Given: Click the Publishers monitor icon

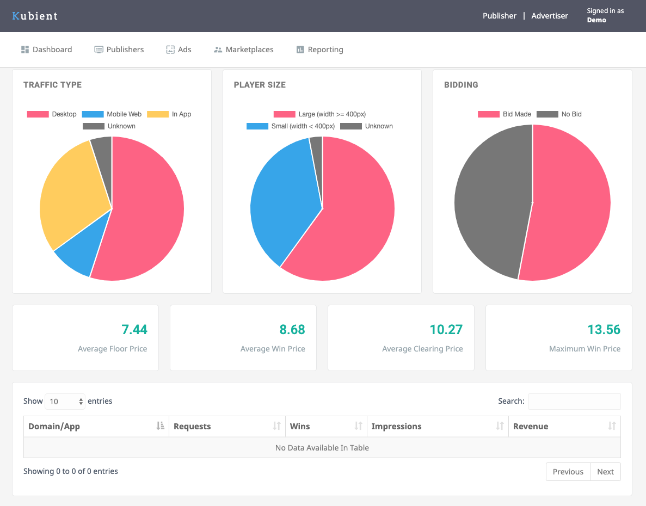Looking at the screenshot, I should click(x=99, y=50).
